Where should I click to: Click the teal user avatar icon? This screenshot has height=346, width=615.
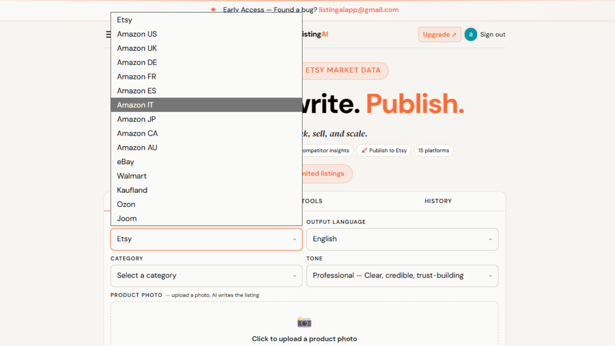[x=470, y=34]
